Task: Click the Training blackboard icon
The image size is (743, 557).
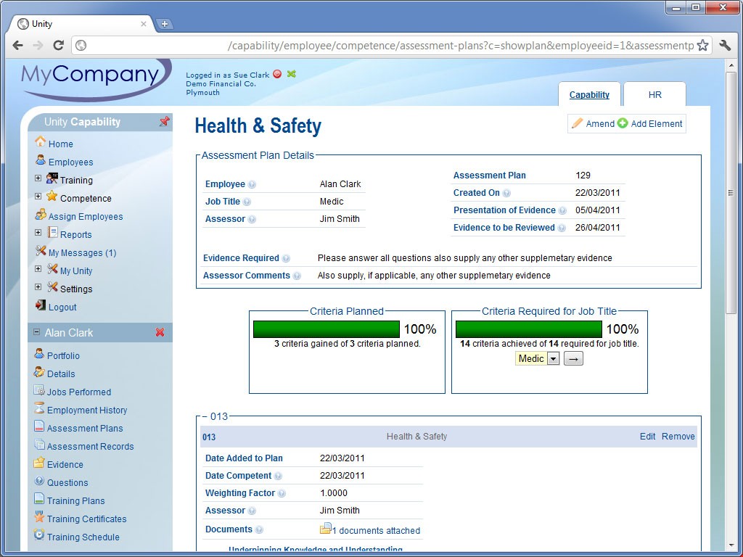Action: [x=52, y=178]
